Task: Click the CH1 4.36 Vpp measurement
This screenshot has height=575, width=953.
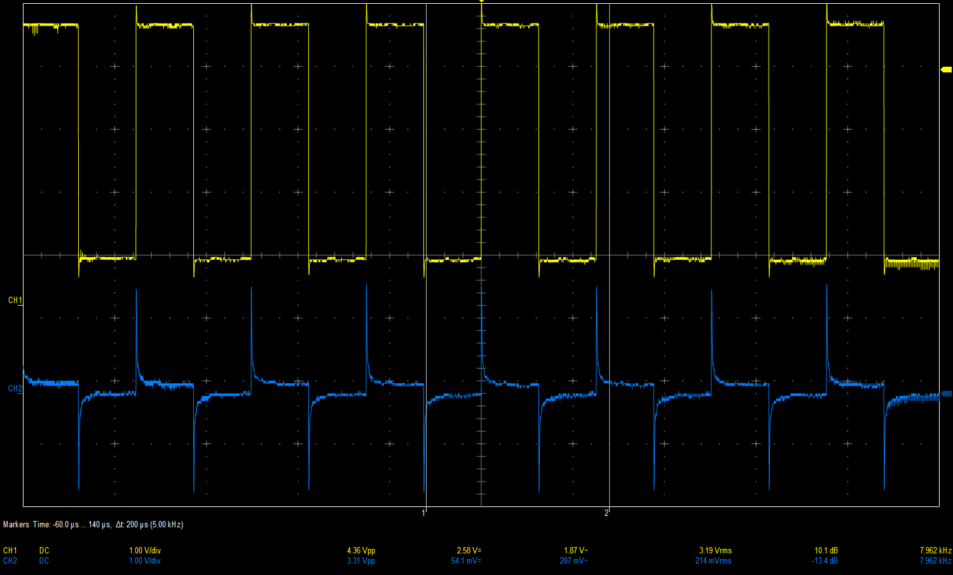Action: pos(360,551)
